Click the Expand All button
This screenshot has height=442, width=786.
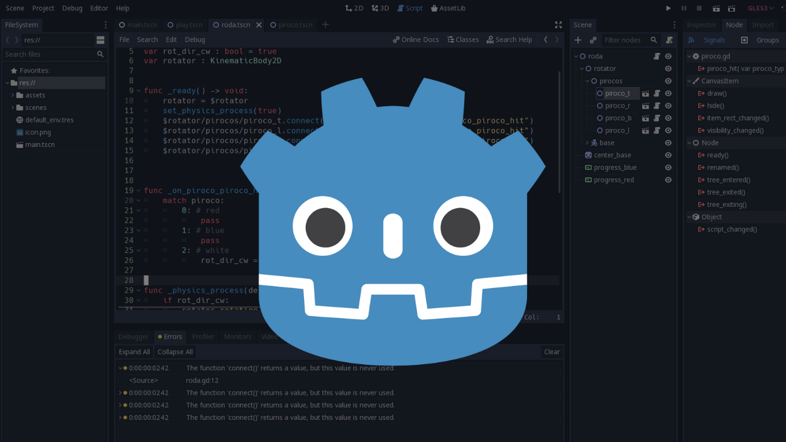click(134, 352)
